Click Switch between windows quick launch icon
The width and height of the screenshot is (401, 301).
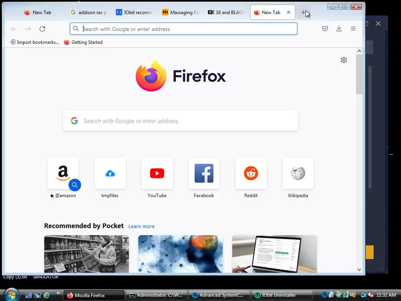point(38,295)
